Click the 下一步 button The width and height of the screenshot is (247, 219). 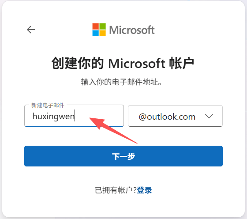(x=123, y=156)
